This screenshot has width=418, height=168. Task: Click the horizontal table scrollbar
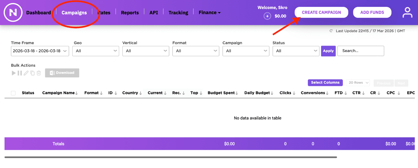pos(171,157)
